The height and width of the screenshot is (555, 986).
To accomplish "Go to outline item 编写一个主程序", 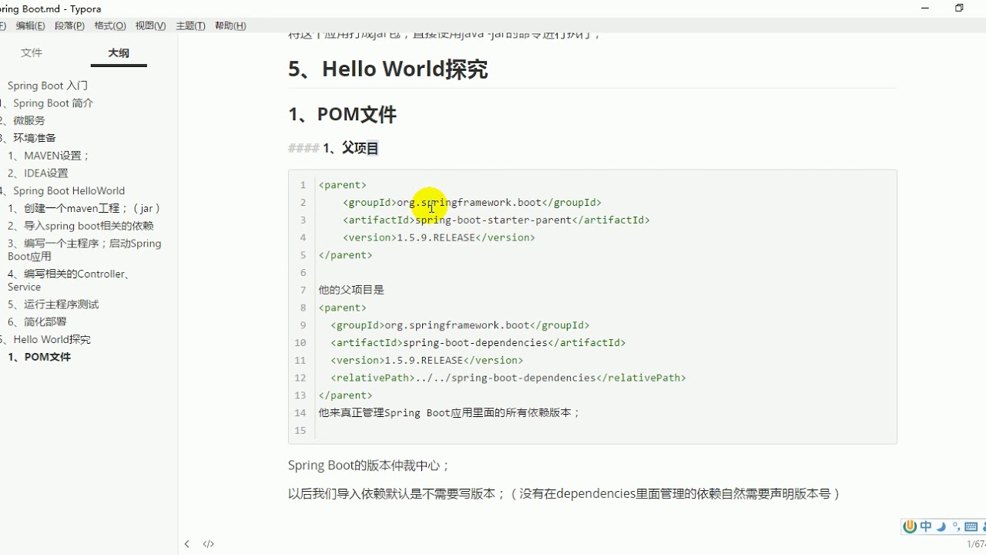I will click(85, 250).
